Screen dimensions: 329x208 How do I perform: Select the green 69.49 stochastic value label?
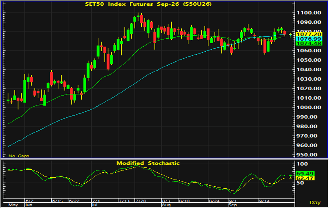[305, 173]
